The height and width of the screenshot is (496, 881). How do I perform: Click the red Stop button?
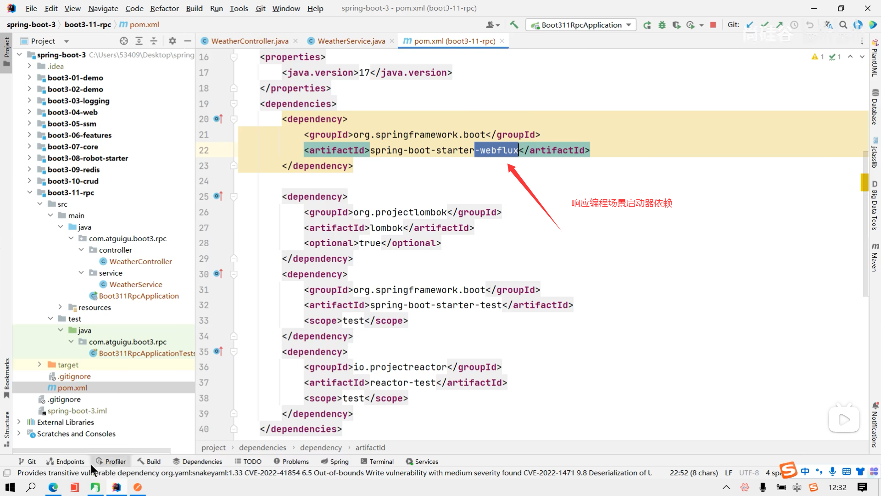[713, 25]
